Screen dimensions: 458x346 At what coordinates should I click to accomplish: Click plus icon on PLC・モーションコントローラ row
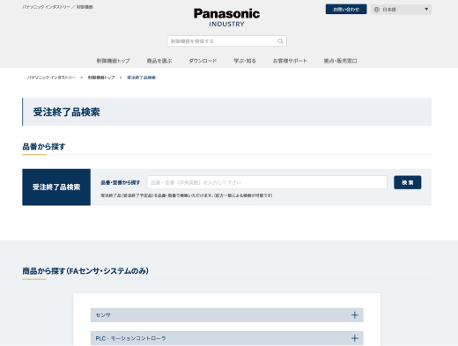coord(355,338)
